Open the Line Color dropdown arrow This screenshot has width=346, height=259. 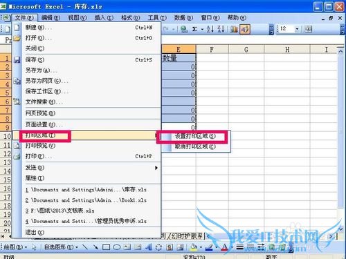(217, 247)
